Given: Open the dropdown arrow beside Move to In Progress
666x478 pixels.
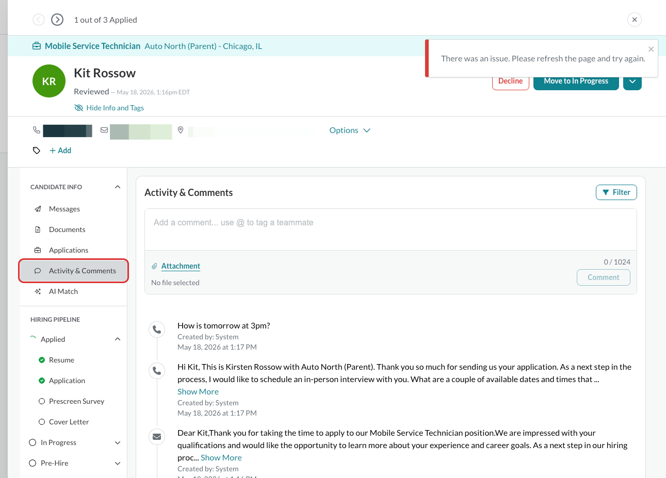Looking at the screenshot, I should click(632, 81).
